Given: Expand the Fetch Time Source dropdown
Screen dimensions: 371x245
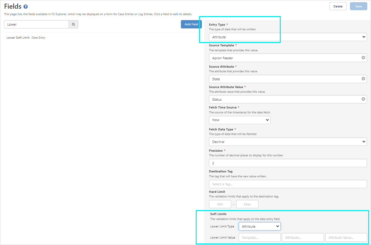Looking at the screenshot, I should [240, 120].
